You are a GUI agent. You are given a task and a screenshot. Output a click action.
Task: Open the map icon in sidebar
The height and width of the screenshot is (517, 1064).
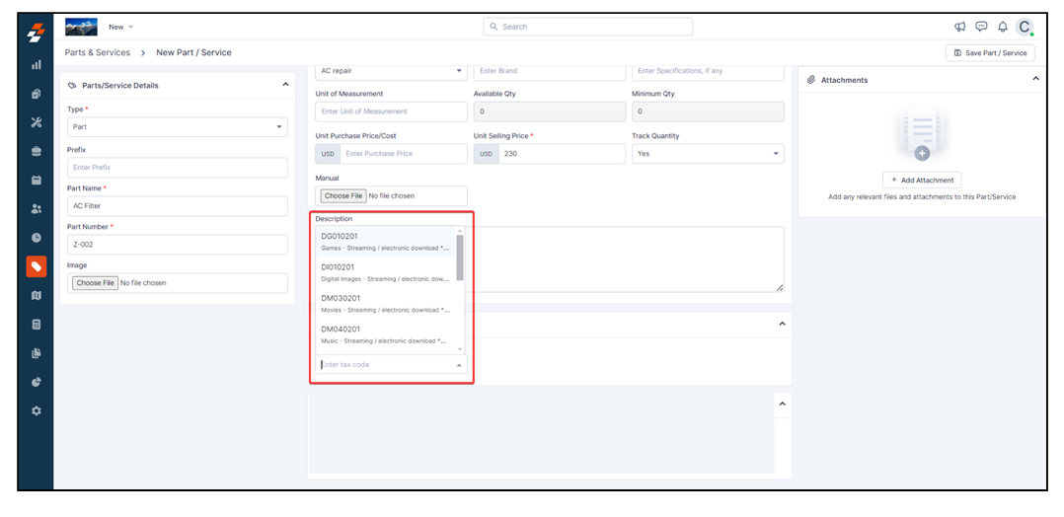pyautogui.click(x=37, y=295)
